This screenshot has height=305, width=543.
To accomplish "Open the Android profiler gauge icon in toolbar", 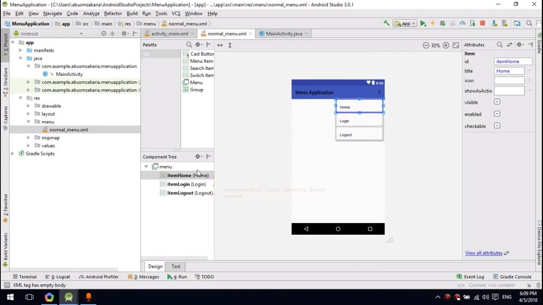I will click(462, 24).
